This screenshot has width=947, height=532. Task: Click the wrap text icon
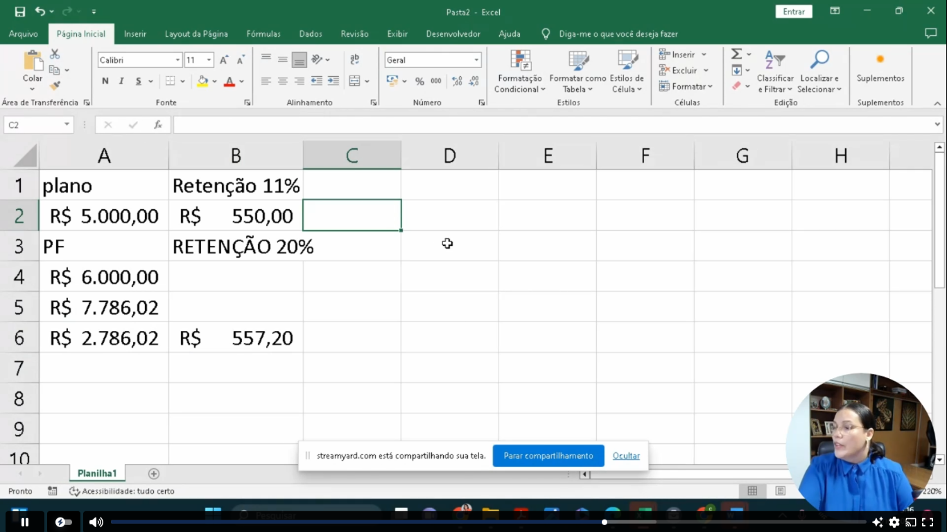[x=355, y=60]
